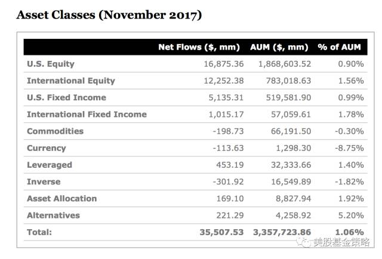Click the U.S. Equity AUM value 1,868,603.52
Screen dimensions: 382x259
point(285,64)
